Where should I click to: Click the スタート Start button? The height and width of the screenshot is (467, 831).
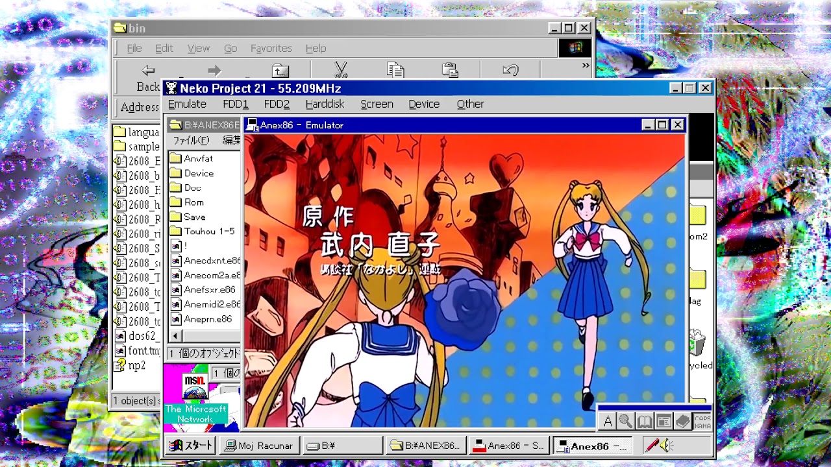coord(191,446)
